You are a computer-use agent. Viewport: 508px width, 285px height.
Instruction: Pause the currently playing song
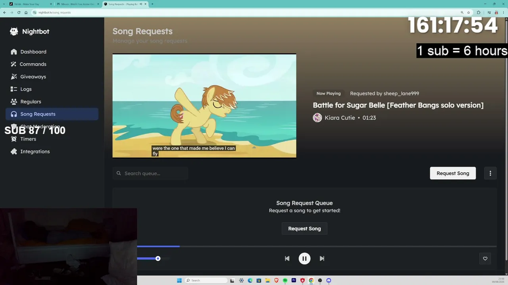pyautogui.click(x=304, y=258)
